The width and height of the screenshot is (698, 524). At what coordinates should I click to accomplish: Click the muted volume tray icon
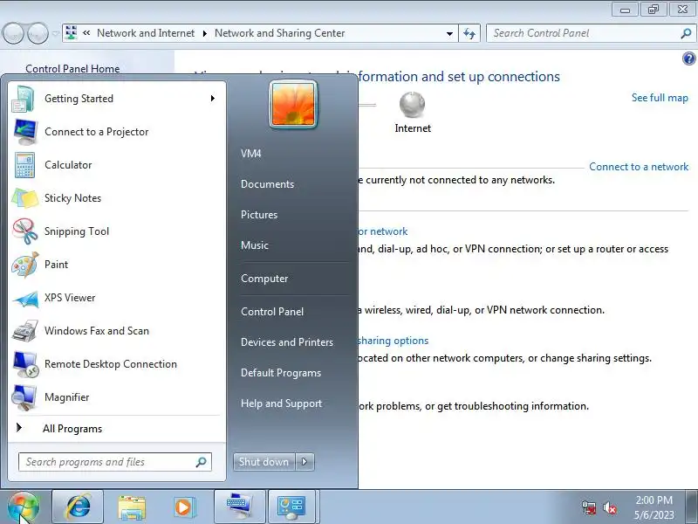(610, 507)
